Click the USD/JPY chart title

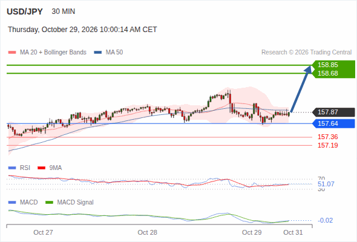click(25, 11)
